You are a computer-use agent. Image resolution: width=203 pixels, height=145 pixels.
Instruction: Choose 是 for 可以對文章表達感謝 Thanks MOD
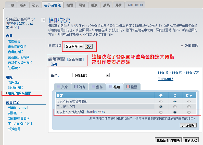[161, 112]
